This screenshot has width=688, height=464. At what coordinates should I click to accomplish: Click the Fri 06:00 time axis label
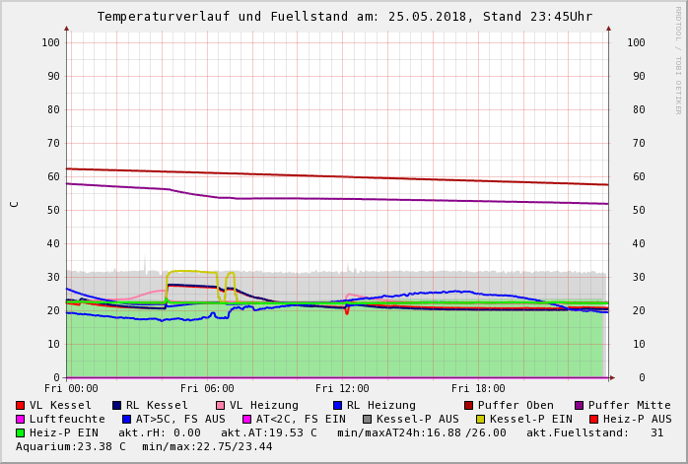207,389
